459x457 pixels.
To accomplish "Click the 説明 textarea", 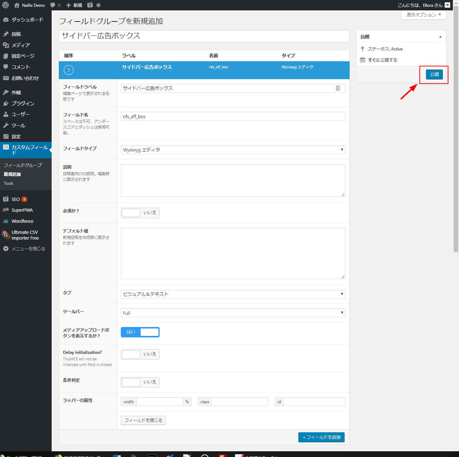I will tap(233, 181).
